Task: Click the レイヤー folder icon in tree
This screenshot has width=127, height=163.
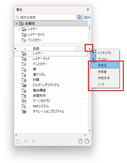Action: [24, 29]
